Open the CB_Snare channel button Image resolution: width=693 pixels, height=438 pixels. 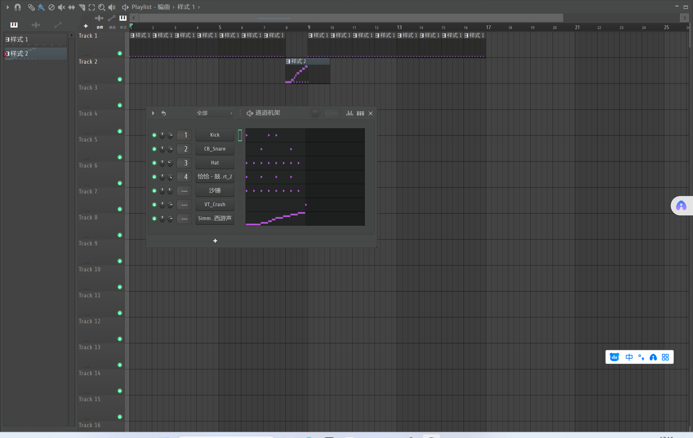point(215,149)
